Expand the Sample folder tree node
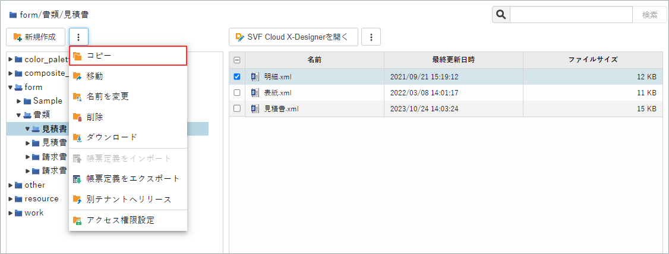The width and height of the screenshot is (669, 254). (19, 101)
